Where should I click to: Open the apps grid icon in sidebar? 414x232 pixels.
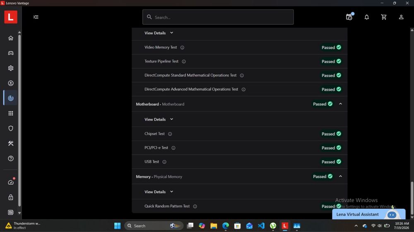pyautogui.click(x=11, y=113)
